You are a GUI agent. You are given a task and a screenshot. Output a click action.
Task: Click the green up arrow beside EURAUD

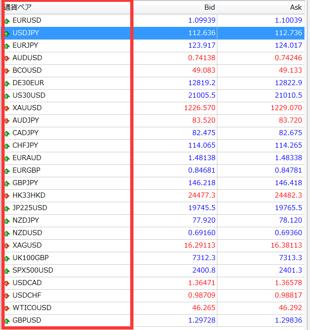[x=7, y=158]
